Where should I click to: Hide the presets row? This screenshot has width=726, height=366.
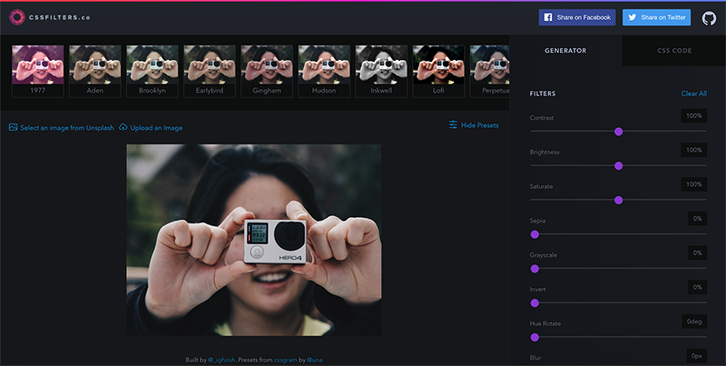[479, 125]
